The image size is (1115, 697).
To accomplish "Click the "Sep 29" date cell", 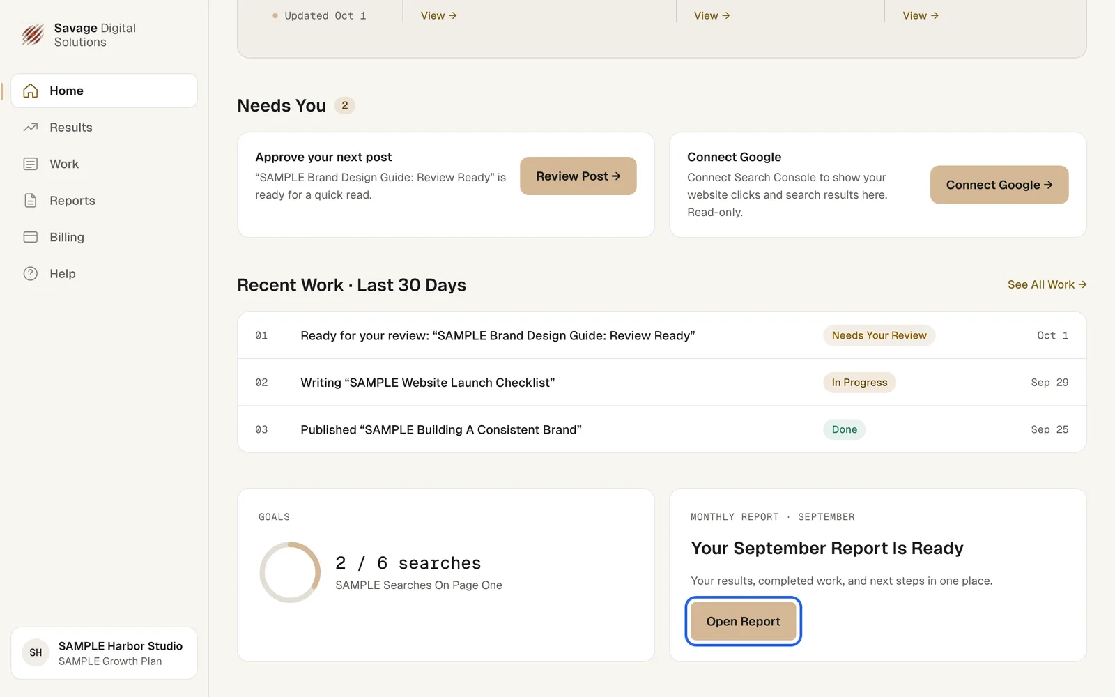I will click(x=1049, y=383).
